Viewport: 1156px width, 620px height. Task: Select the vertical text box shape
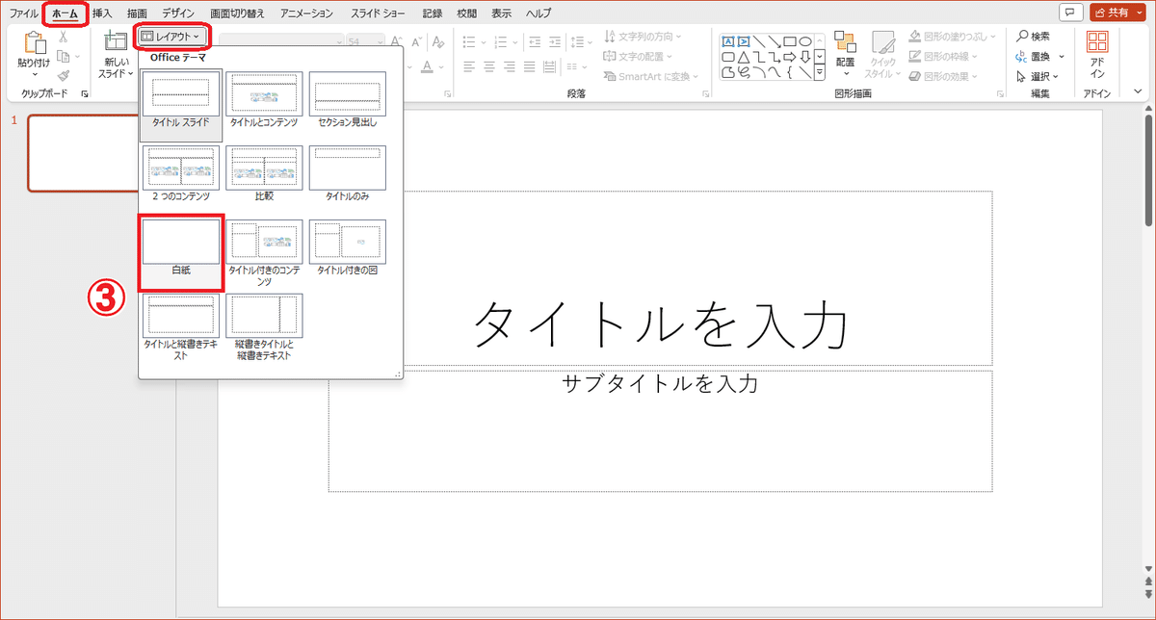click(744, 41)
